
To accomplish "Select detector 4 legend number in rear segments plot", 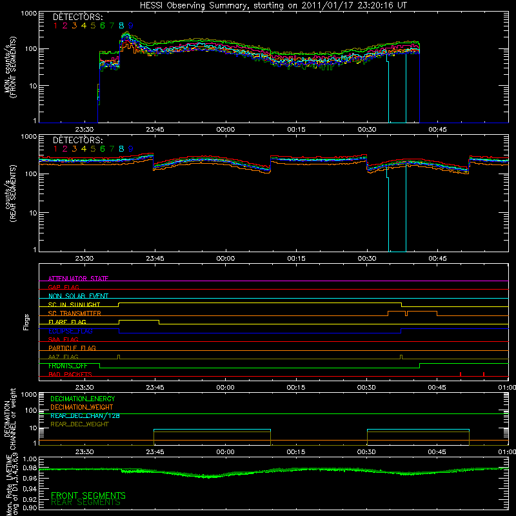I will (84, 149).
